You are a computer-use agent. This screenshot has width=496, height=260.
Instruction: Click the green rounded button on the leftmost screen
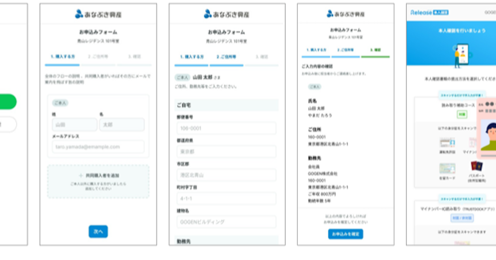[8, 102]
